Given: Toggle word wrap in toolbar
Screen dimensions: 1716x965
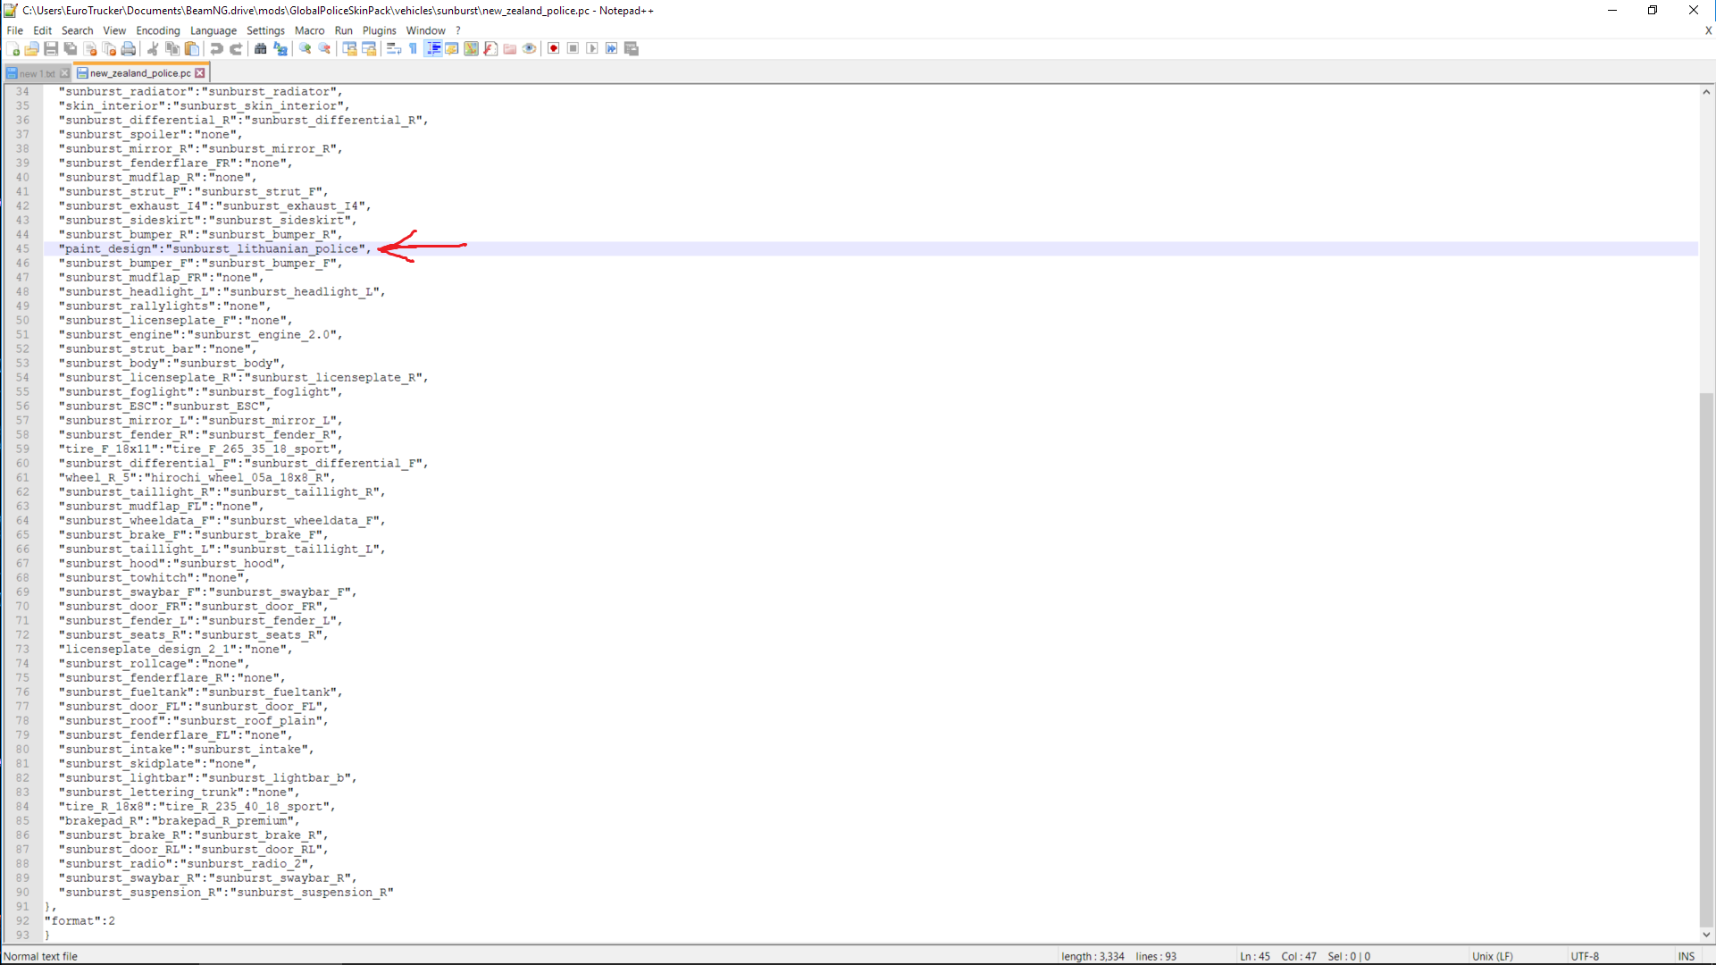Looking at the screenshot, I should tap(394, 48).
